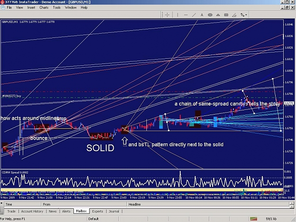
Task: Select the Rectangle drawing tool
Action: pos(226,15)
